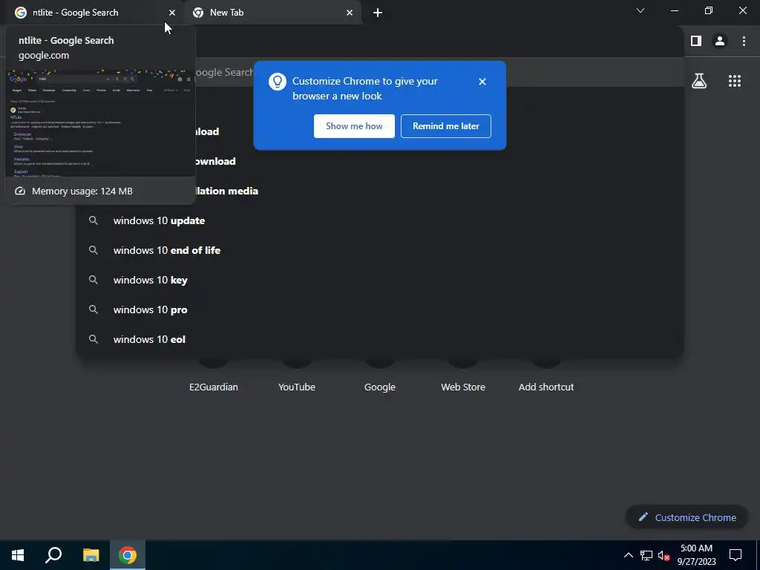760x570 pixels.
Task: Click the Customize Chrome button
Action: pyautogui.click(x=687, y=517)
